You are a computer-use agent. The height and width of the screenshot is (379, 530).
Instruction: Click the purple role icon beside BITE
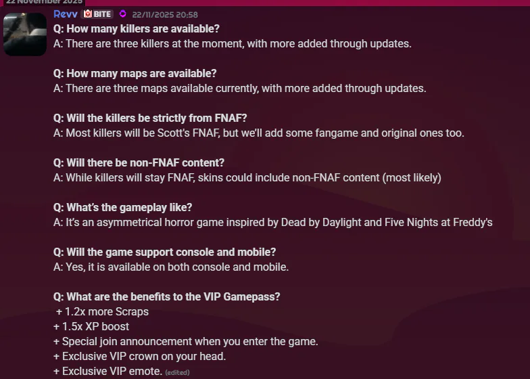point(122,14)
